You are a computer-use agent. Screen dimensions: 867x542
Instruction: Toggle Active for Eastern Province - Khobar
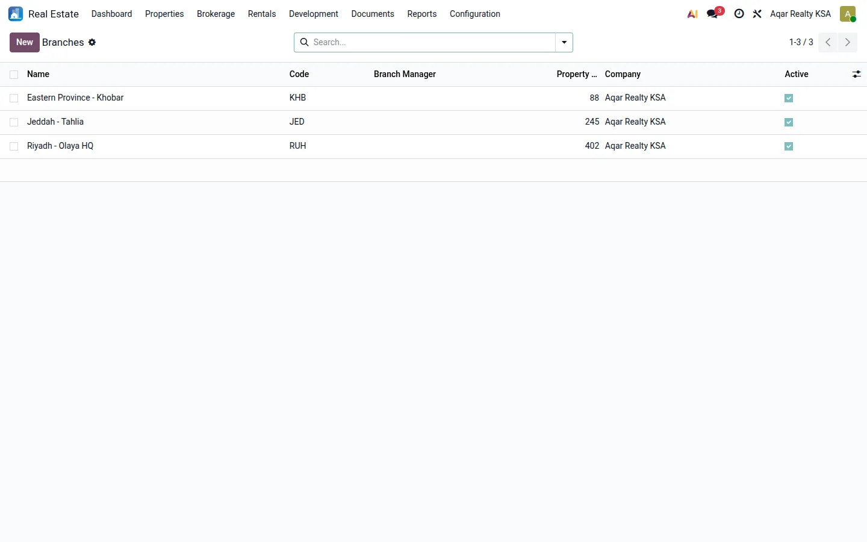[789, 98]
